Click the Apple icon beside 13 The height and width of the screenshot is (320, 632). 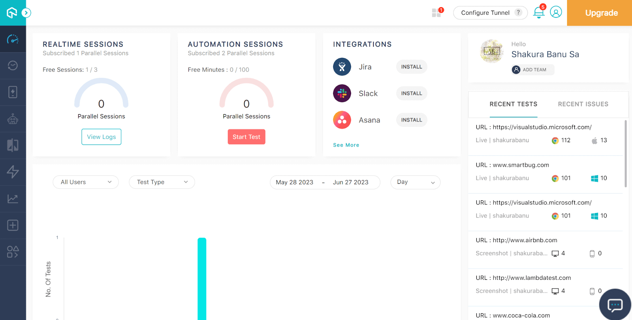coord(594,141)
